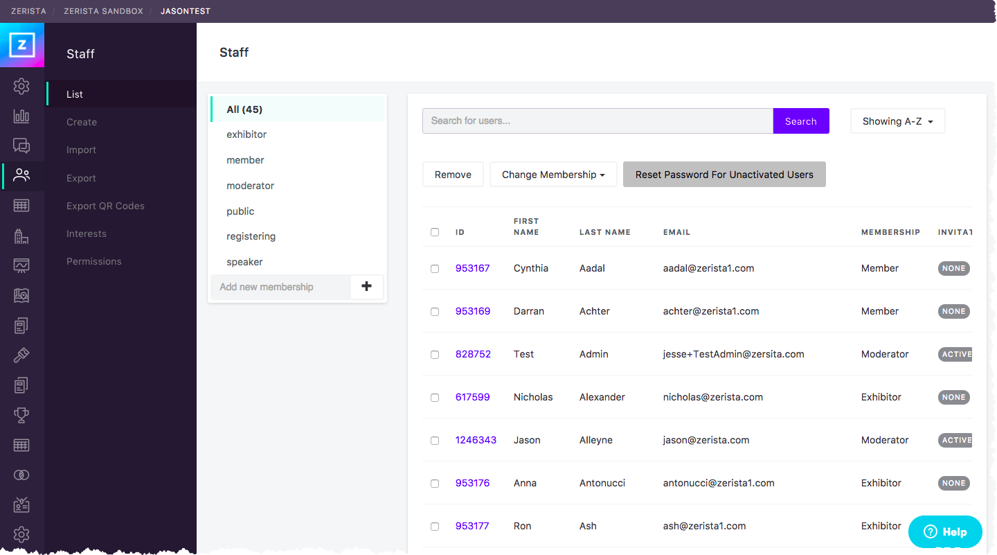997x555 pixels.
Task: Click the plus icon to add membership
Action: tap(367, 287)
